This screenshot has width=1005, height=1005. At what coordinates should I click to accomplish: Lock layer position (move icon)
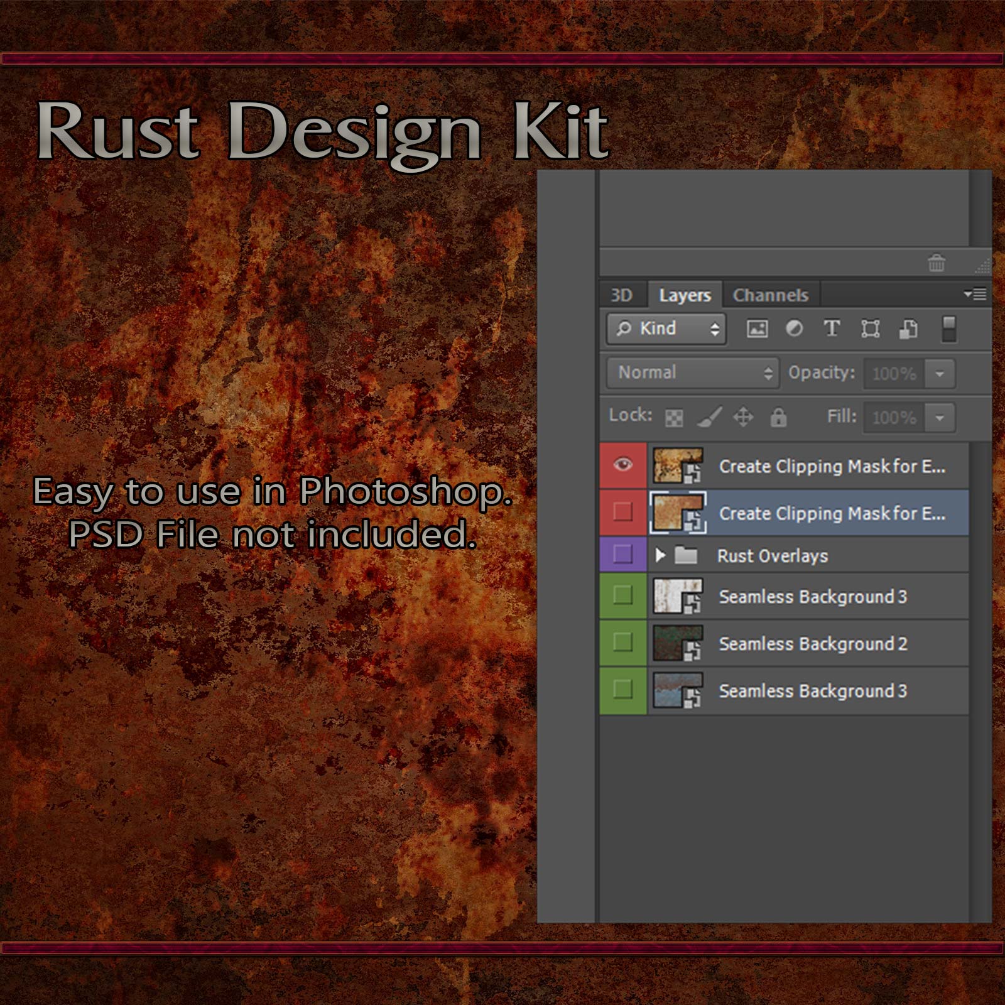click(743, 417)
